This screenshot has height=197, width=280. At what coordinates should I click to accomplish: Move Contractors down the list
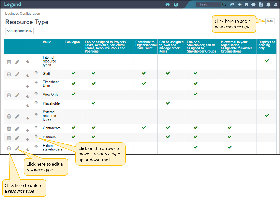coord(28,130)
